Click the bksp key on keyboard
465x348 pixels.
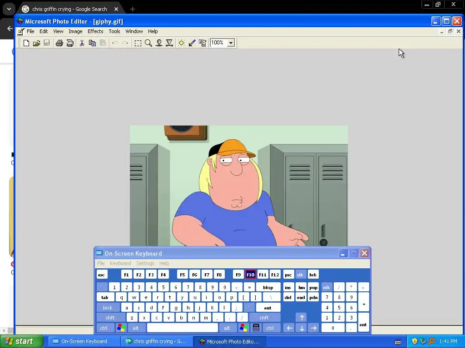pos(268,287)
